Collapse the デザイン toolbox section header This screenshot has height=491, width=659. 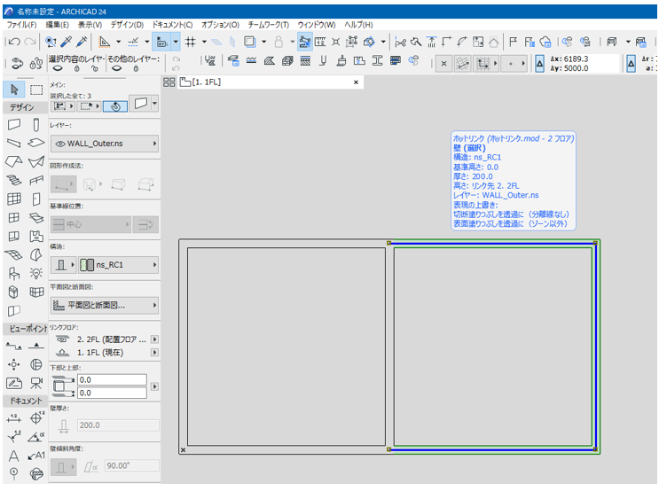(22, 107)
